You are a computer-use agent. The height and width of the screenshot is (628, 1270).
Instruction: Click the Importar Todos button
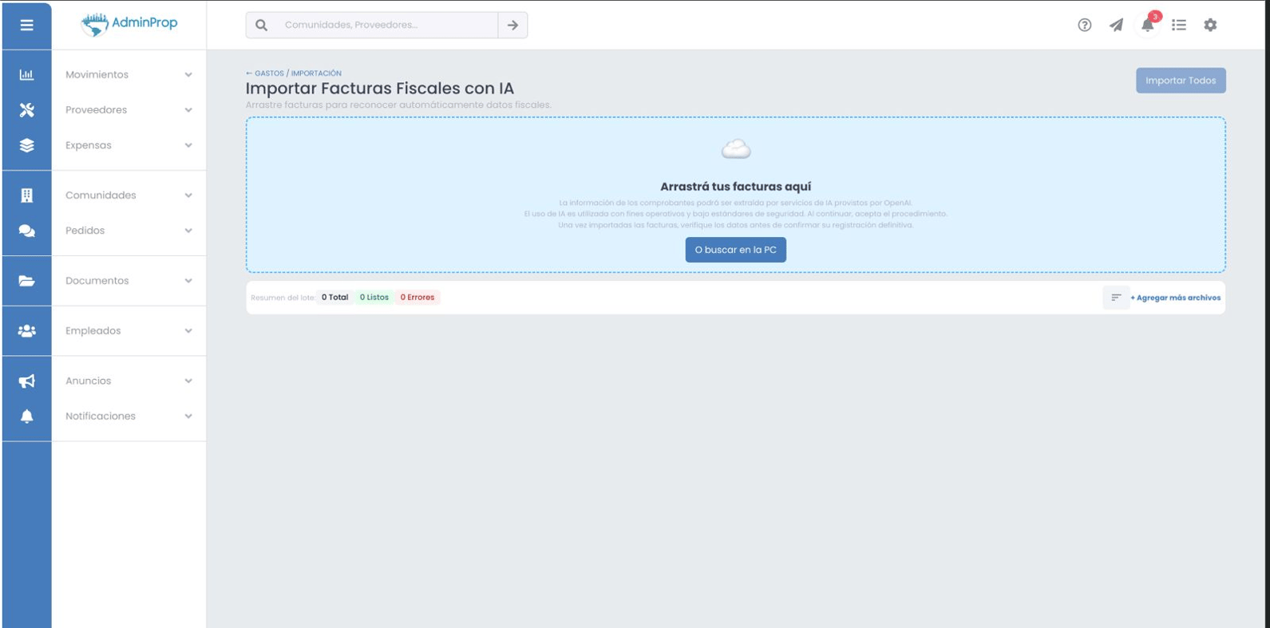click(1181, 81)
